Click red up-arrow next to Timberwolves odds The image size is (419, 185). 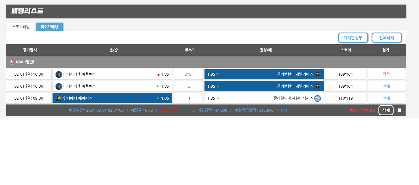[x=158, y=75]
